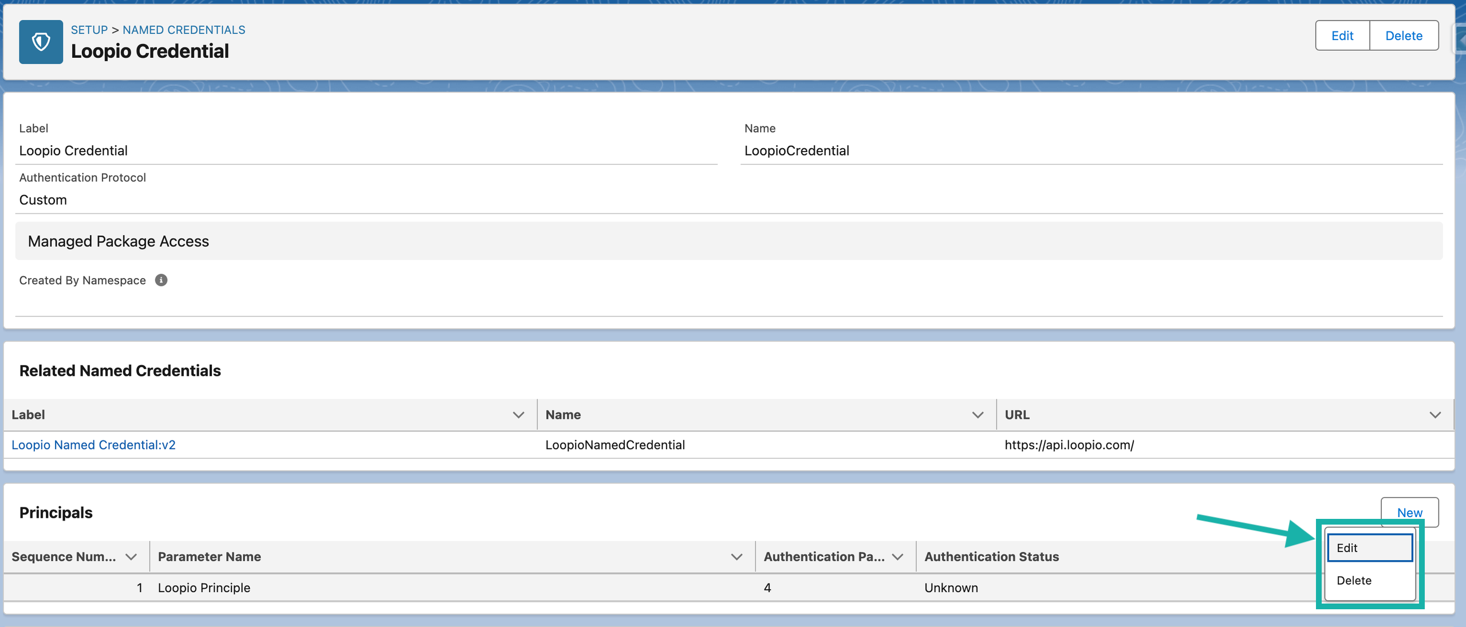The width and height of the screenshot is (1466, 627).
Task: Click New button in Principals section
Action: click(1410, 513)
